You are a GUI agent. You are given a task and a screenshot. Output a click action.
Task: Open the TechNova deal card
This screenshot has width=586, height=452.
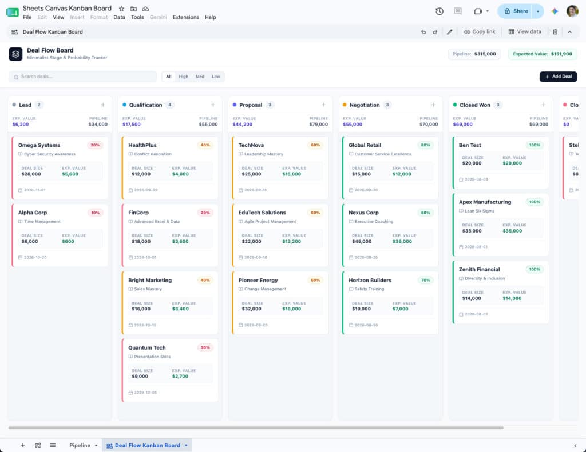pos(280,167)
